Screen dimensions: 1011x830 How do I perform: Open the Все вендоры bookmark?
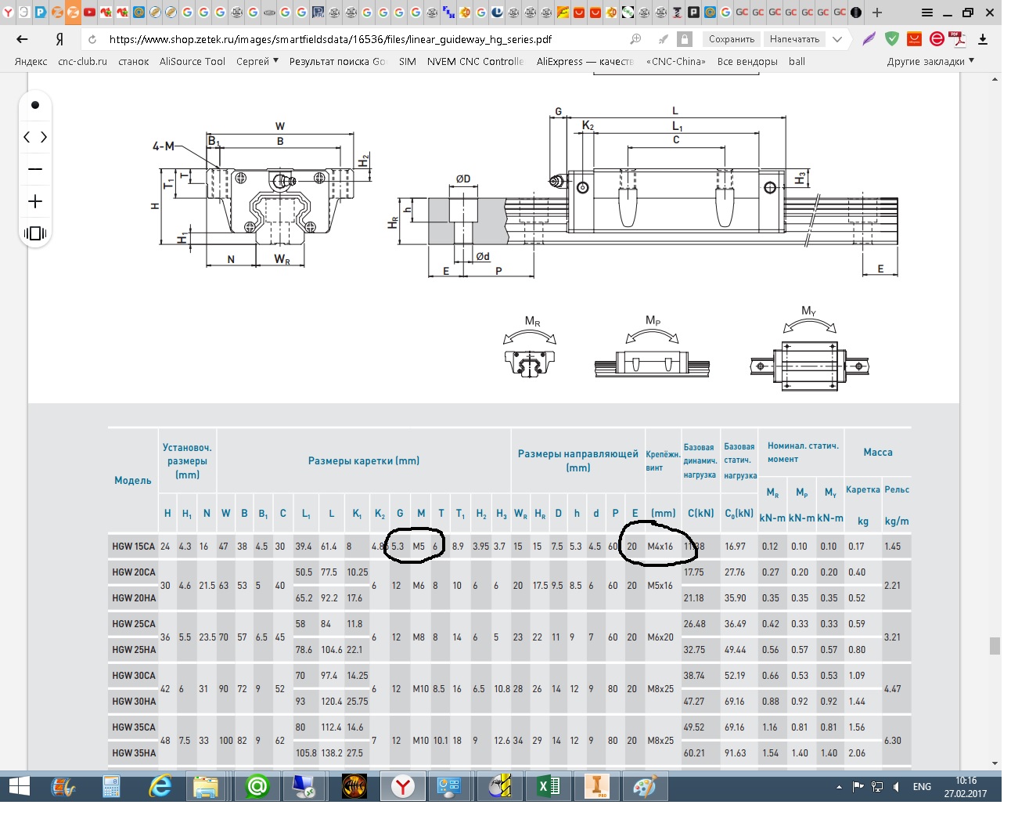coord(747,61)
